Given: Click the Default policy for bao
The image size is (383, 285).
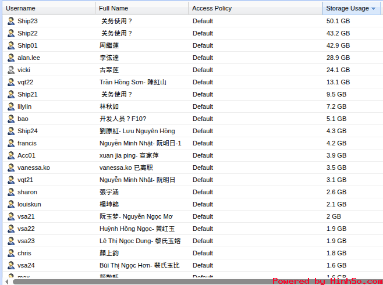Looking at the screenshot, I should (203, 119).
